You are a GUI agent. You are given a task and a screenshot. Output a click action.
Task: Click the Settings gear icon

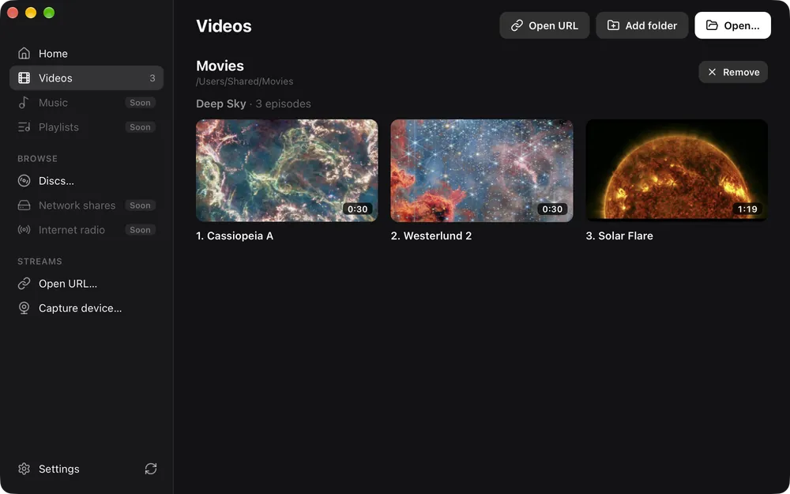[x=24, y=469]
